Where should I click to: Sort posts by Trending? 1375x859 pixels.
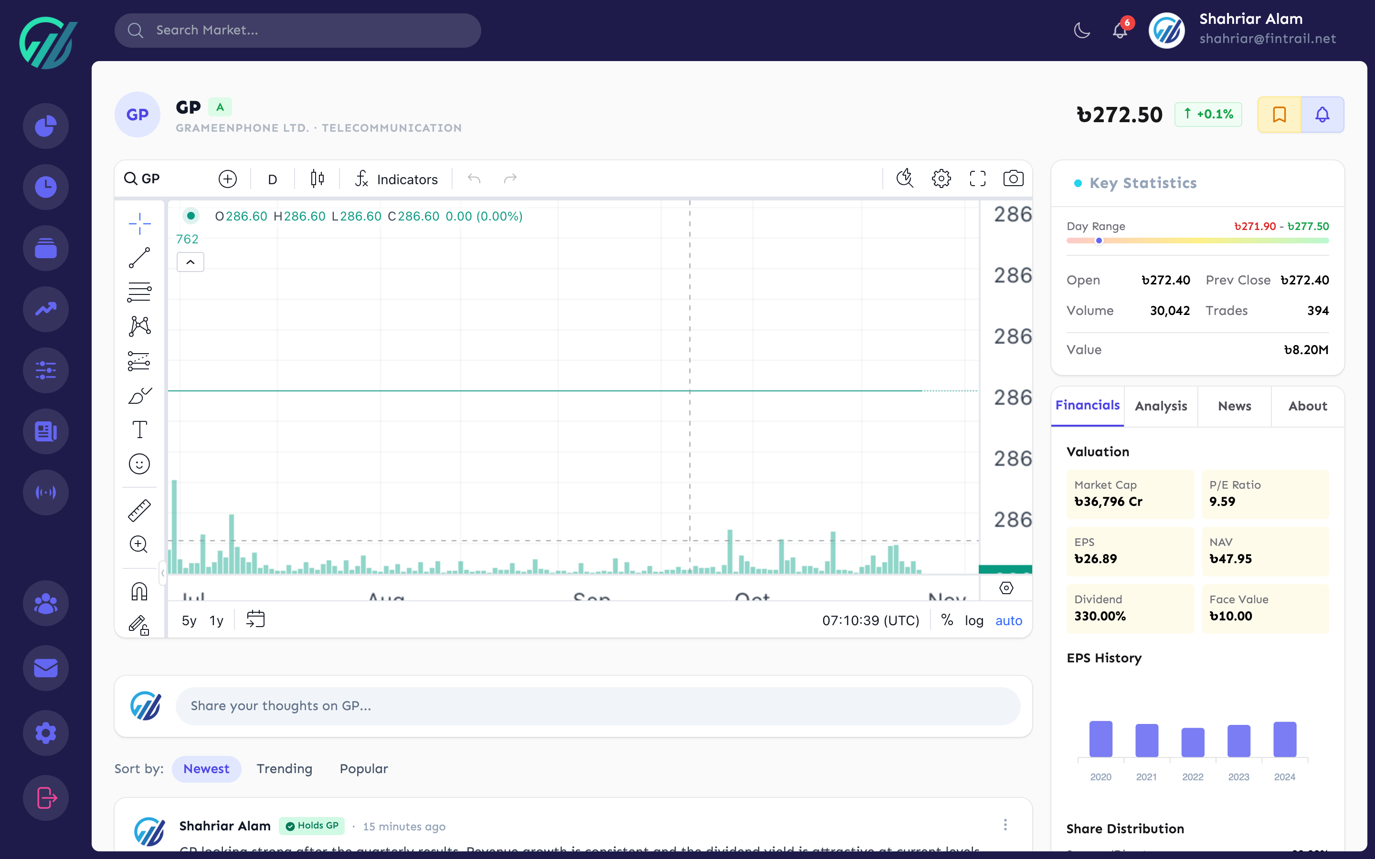click(285, 769)
